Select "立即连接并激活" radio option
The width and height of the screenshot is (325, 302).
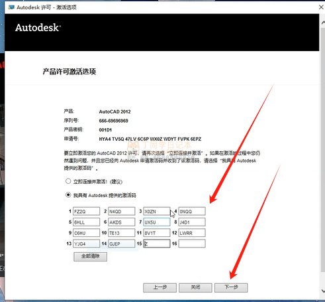pyautogui.click(x=68, y=181)
